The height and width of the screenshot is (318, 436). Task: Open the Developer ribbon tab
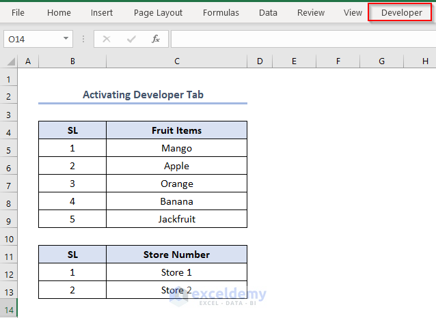pos(401,12)
